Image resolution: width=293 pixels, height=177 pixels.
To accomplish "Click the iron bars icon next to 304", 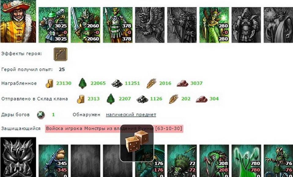I will click(x=202, y=99).
